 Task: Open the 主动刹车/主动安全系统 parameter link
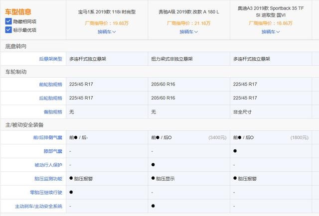tap(38, 206)
